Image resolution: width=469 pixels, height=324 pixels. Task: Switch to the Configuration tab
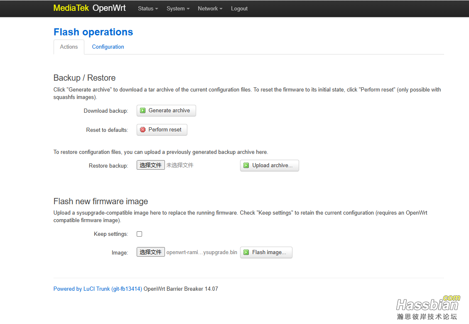(x=108, y=47)
